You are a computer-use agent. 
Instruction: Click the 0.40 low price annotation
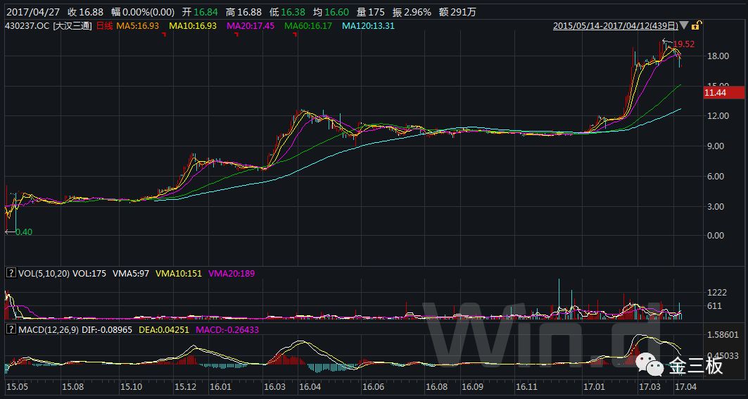pos(23,232)
